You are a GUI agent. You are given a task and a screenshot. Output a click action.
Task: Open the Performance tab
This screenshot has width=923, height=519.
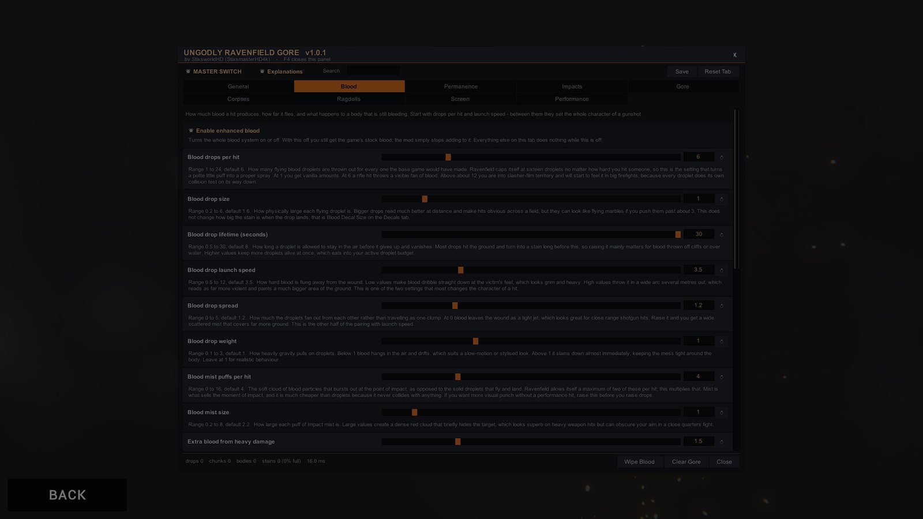coord(572,99)
